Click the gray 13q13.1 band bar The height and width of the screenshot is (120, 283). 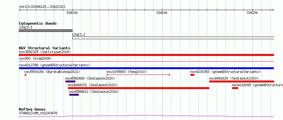click(x=46, y=31)
